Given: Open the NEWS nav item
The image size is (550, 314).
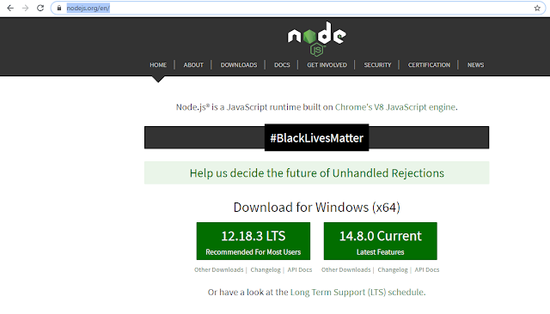Looking at the screenshot, I should (x=475, y=64).
